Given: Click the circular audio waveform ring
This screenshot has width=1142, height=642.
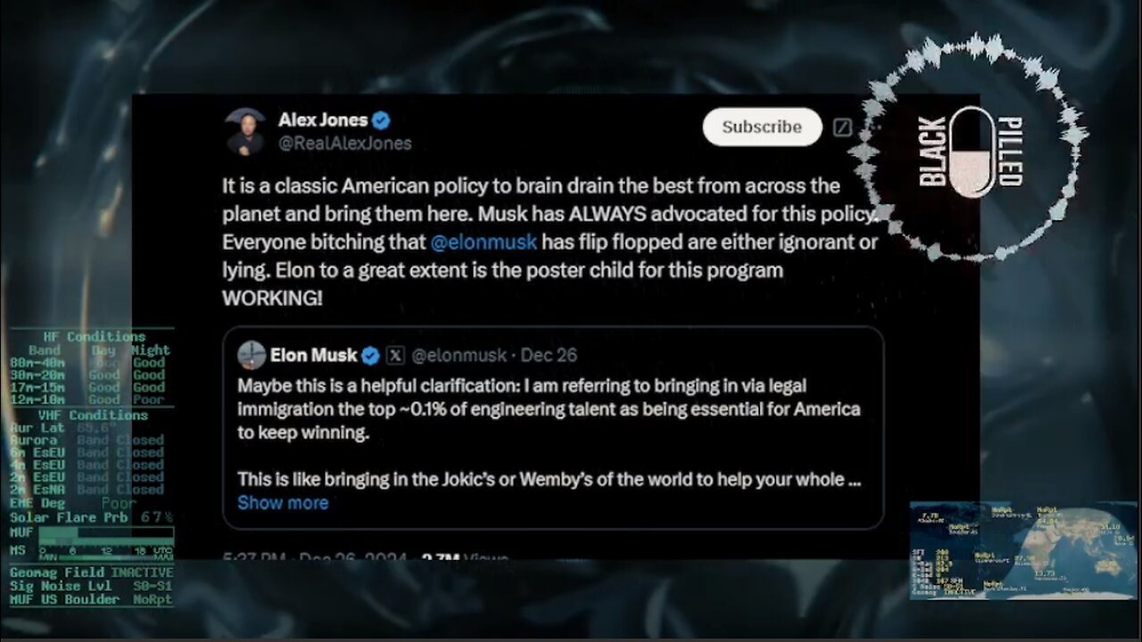Looking at the screenshot, I should click(x=970, y=149).
